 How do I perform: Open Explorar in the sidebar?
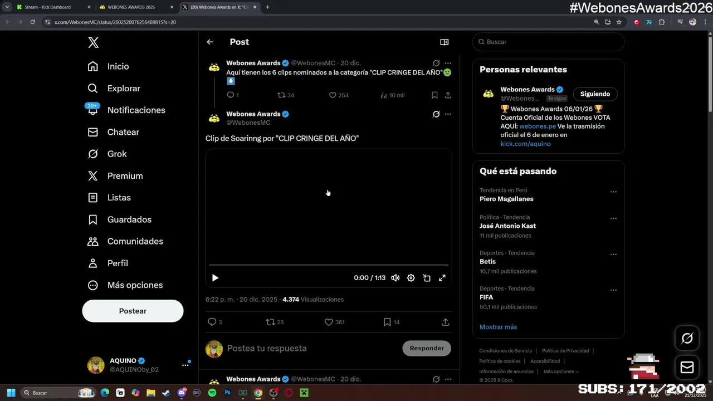pyautogui.click(x=114, y=89)
